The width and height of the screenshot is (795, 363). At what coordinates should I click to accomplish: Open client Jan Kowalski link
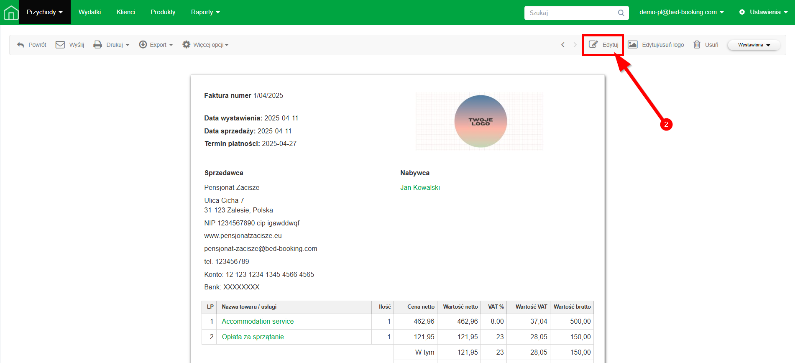pos(420,187)
